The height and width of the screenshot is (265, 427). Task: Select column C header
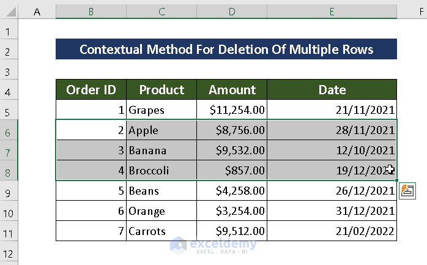coord(162,12)
